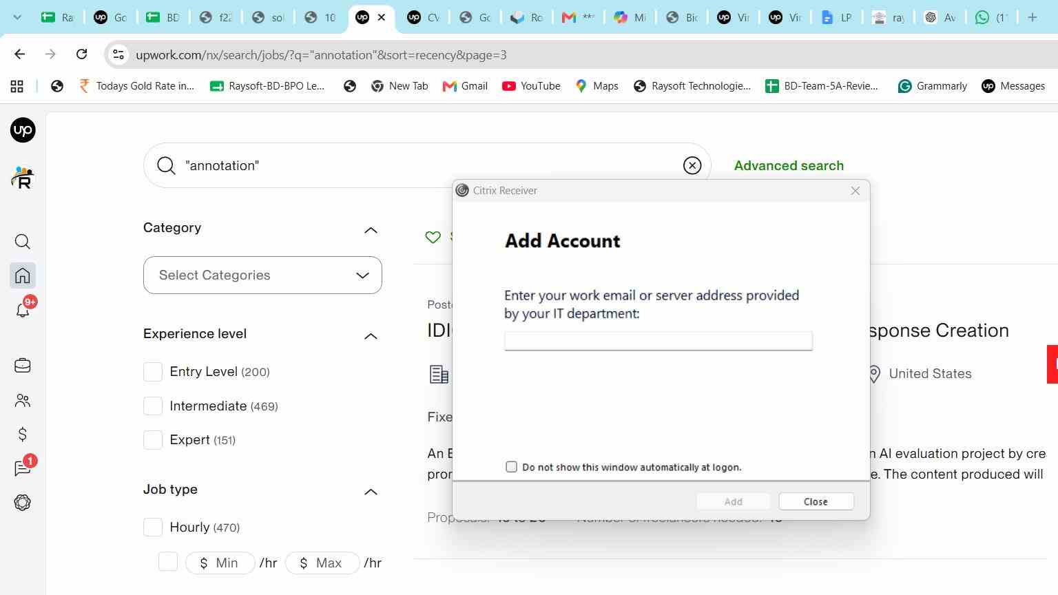Check the Intermediate experience box
Image resolution: width=1058 pixels, height=595 pixels.
click(153, 406)
